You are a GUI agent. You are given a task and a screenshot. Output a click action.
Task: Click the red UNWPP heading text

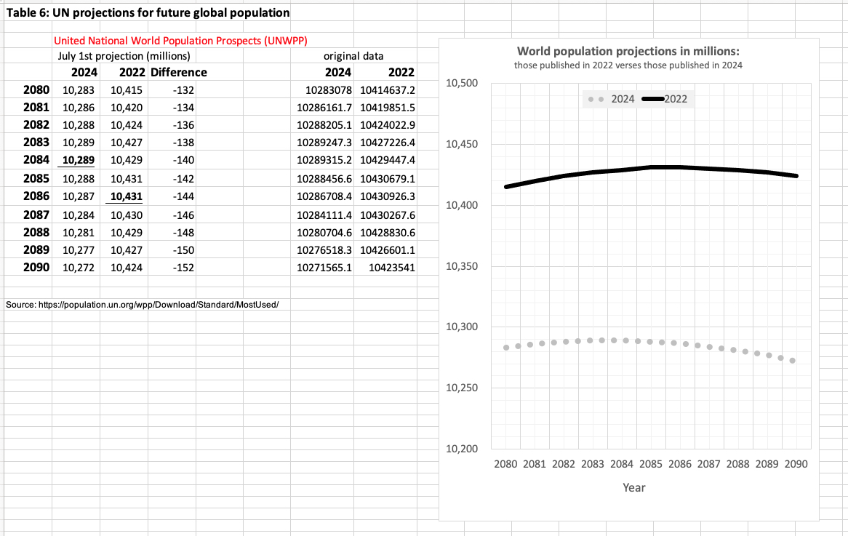coord(175,41)
